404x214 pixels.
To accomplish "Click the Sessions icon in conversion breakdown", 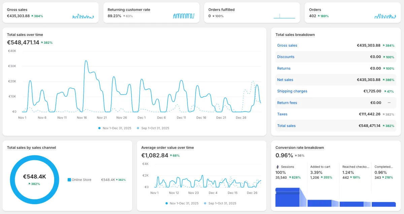I will coord(278,167).
